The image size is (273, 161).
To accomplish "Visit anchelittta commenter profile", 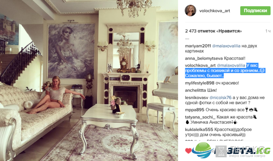I will (195, 91).
